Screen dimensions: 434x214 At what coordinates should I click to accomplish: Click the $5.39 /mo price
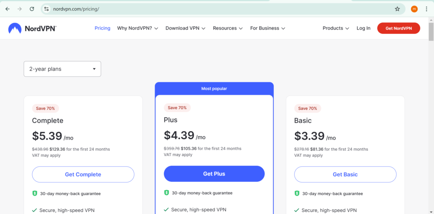coord(53,136)
